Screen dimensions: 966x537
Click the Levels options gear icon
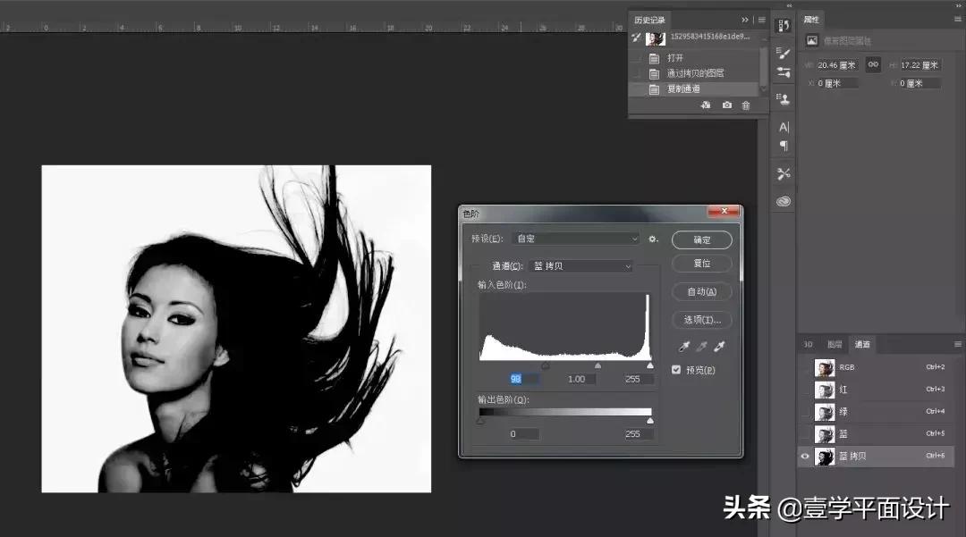pyautogui.click(x=653, y=239)
